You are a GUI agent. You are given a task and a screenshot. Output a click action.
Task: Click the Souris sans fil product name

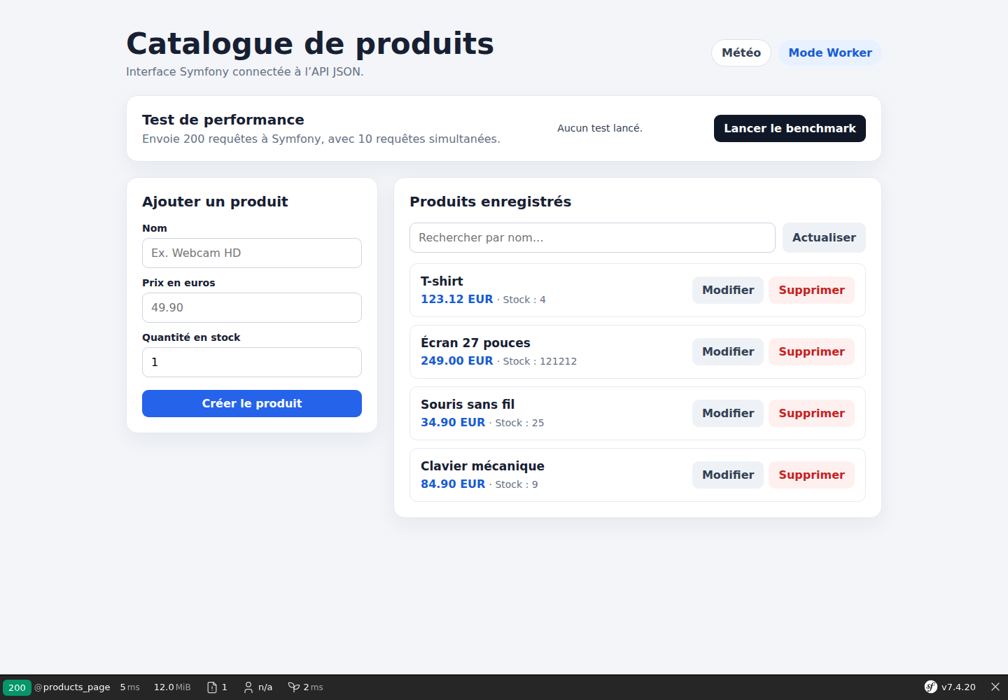pyautogui.click(x=468, y=404)
